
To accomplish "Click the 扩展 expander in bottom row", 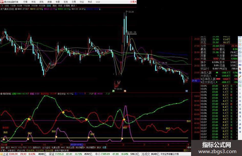I will [x=3, y=150].
